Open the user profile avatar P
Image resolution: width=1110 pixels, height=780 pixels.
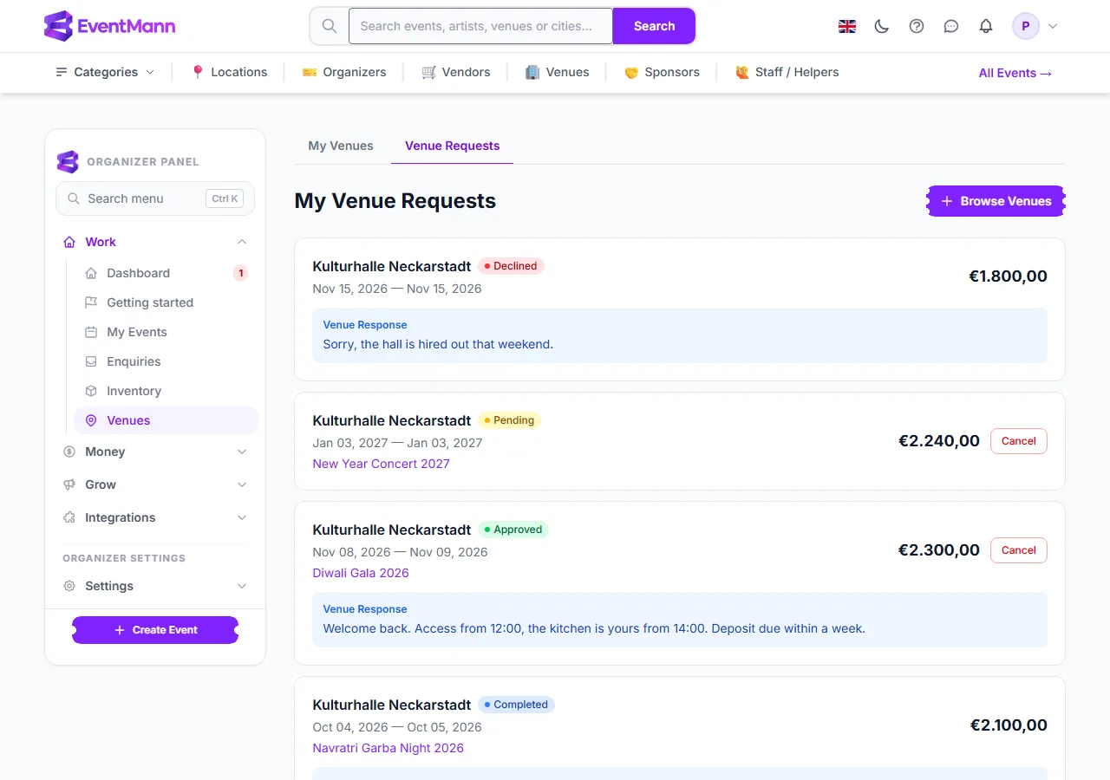(x=1026, y=26)
